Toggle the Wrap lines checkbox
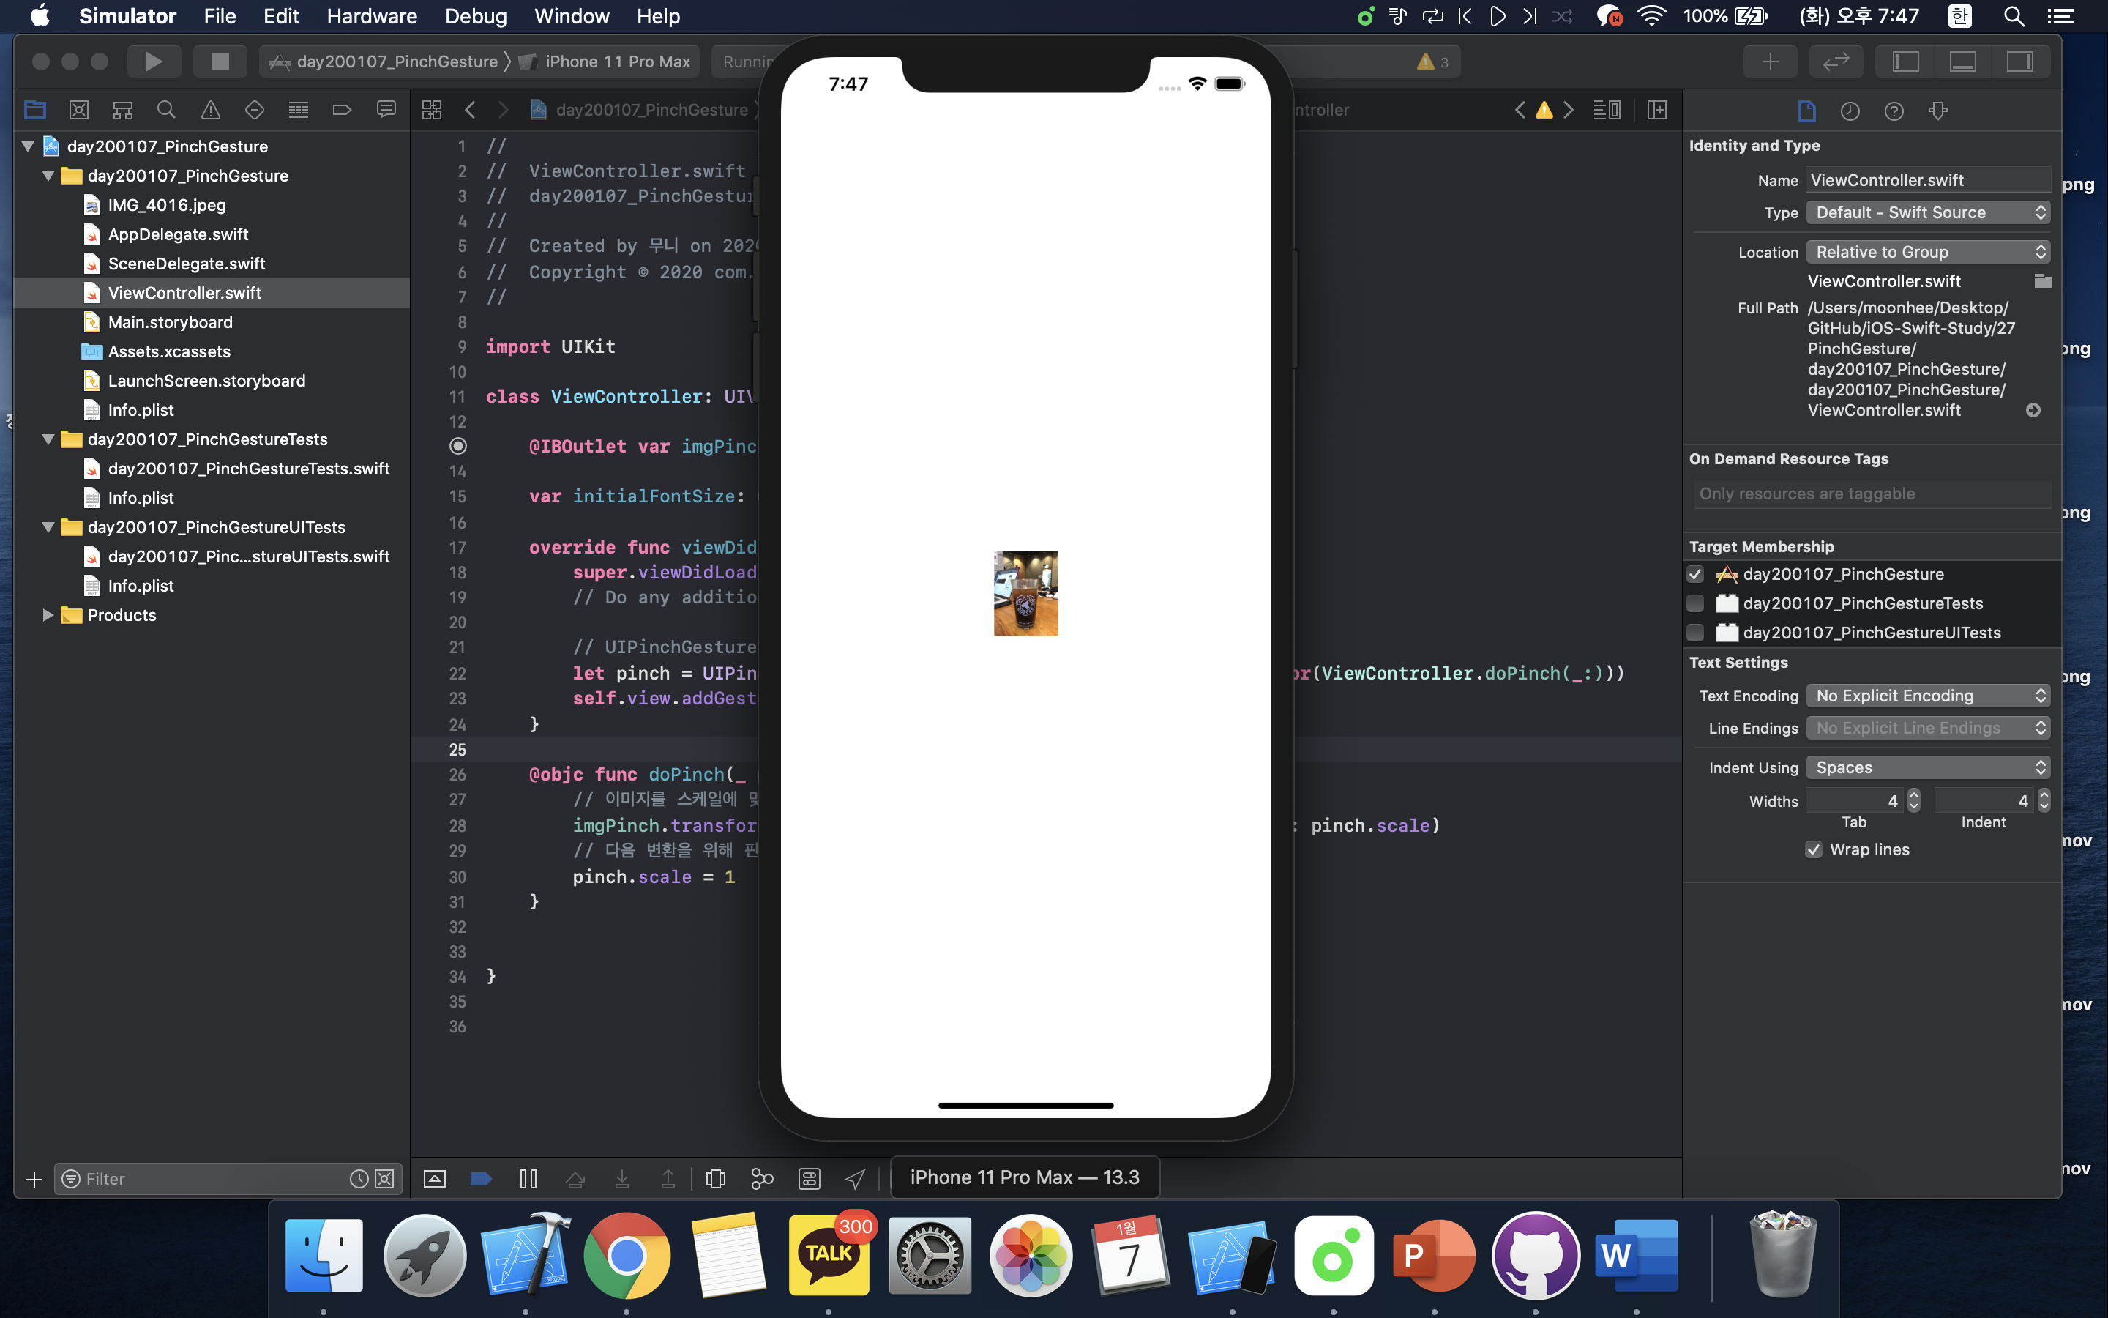2108x1318 pixels. tap(1814, 850)
